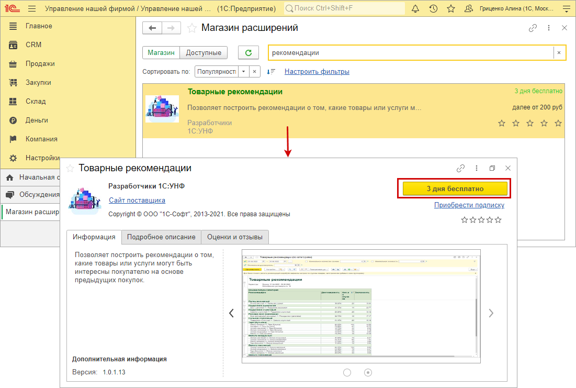Copy link icon in Магазин расширений header
The width and height of the screenshot is (576, 388).
click(533, 28)
